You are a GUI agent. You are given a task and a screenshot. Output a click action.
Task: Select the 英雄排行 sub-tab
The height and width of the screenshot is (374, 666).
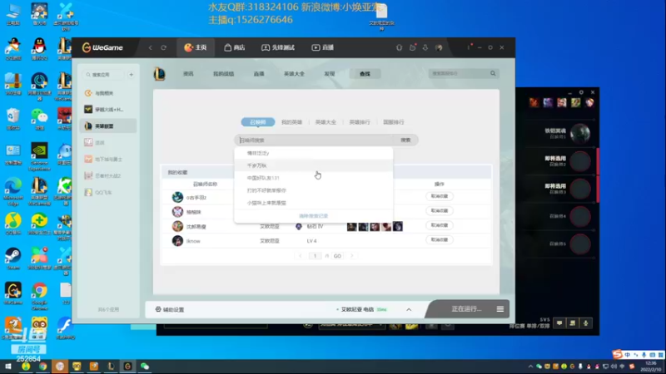[x=360, y=122]
